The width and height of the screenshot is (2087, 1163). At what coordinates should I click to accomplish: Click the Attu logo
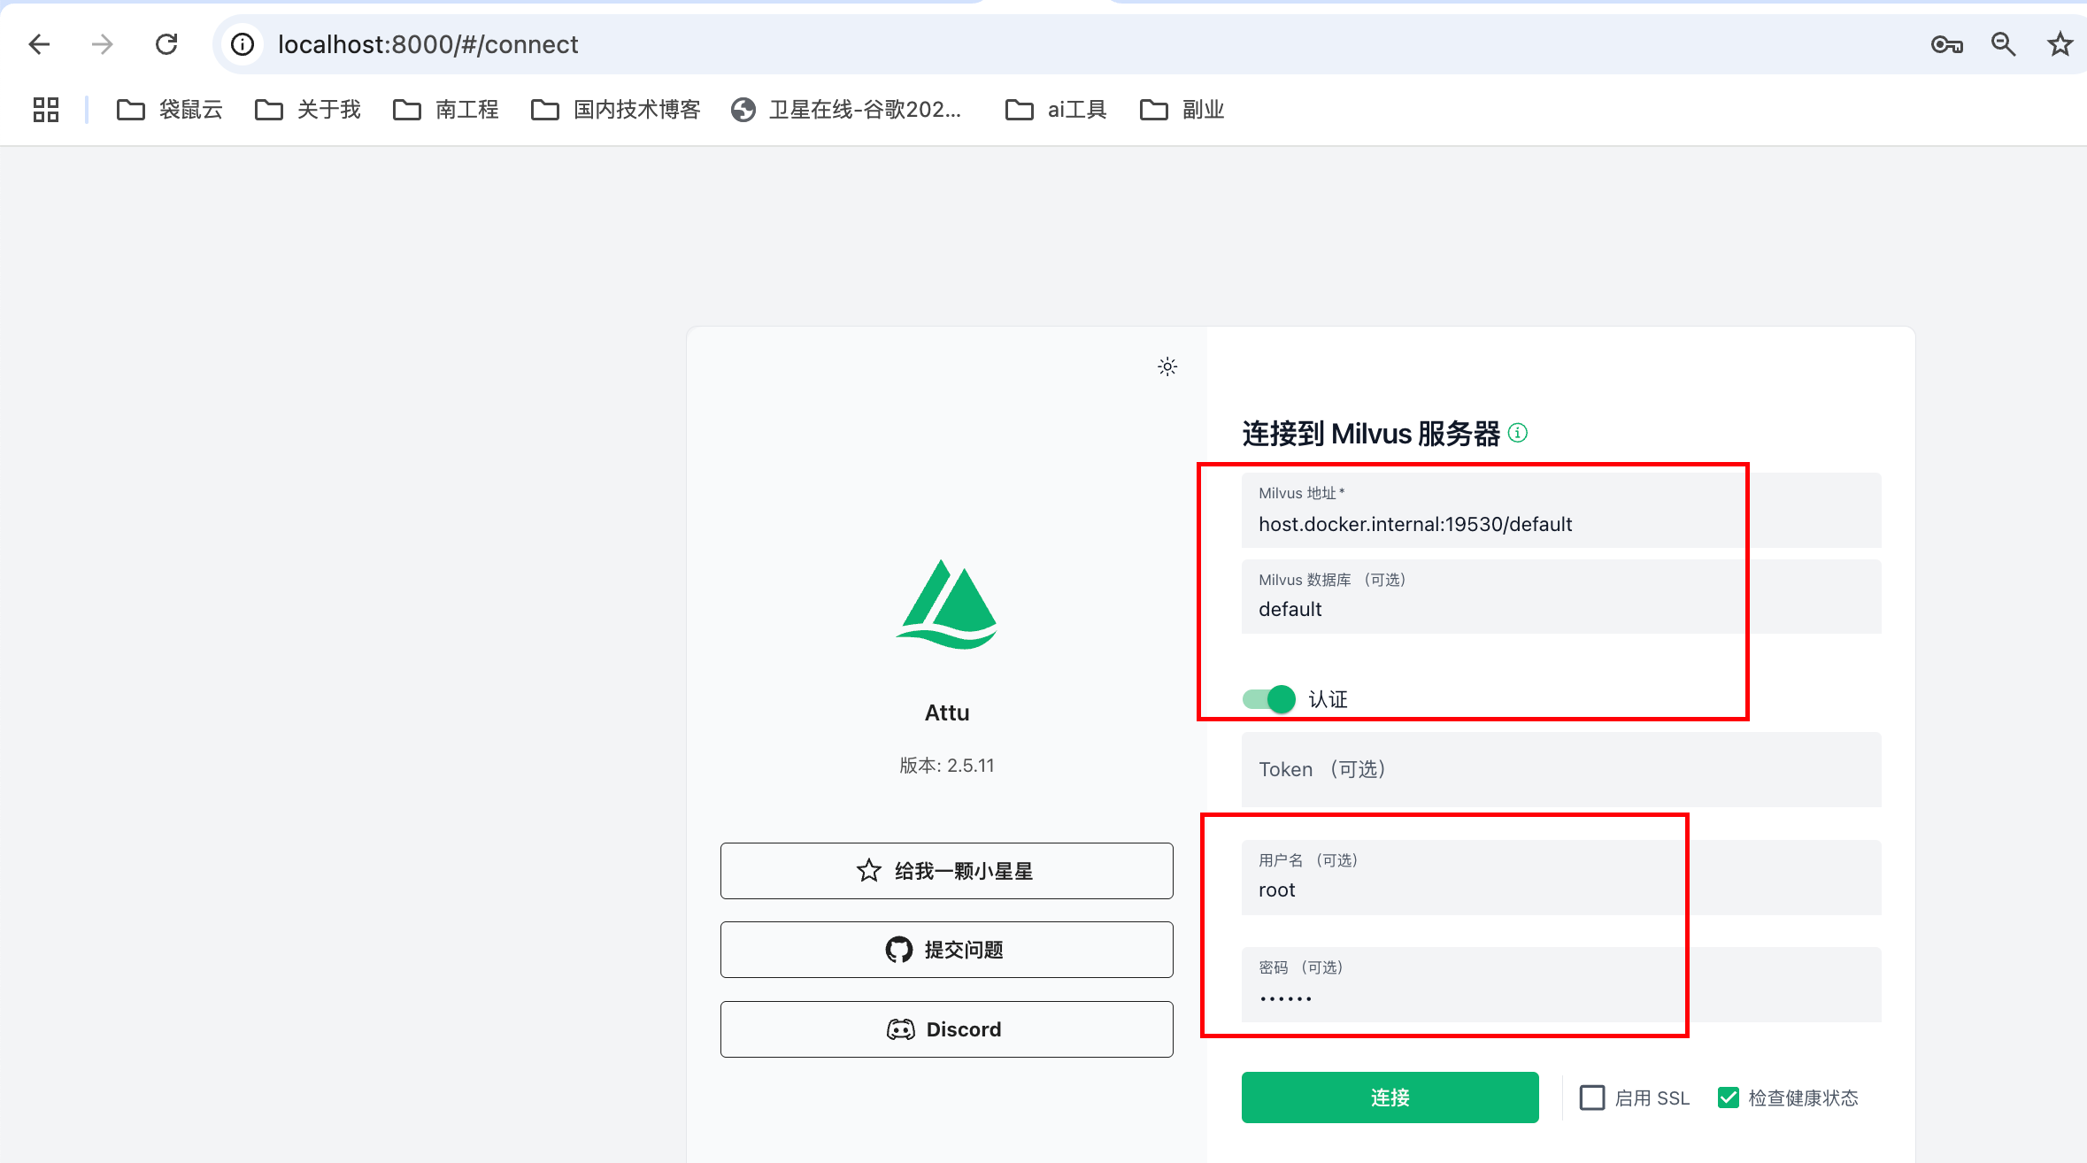tap(947, 605)
